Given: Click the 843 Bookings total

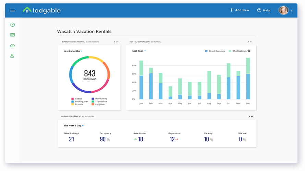Looking at the screenshot, I should [90, 75].
